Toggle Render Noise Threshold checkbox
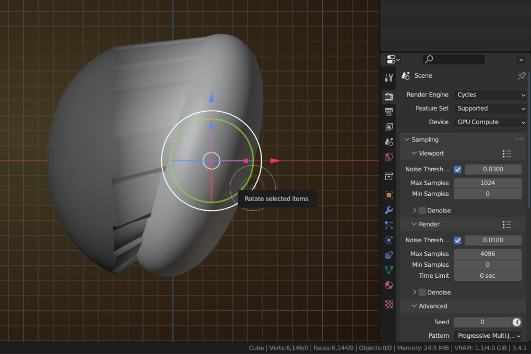The width and height of the screenshot is (531, 354). pyautogui.click(x=457, y=240)
